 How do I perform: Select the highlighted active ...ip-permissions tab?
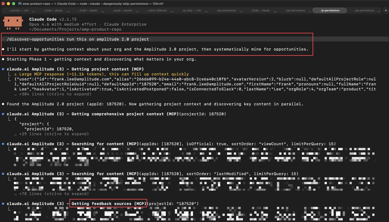click(329, 10)
